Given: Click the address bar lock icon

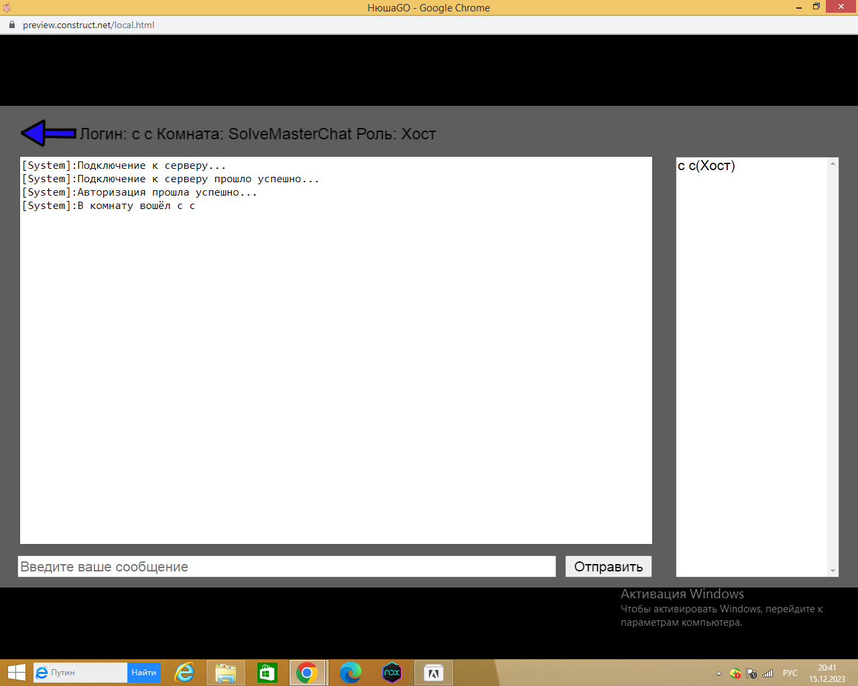Looking at the screenshot, I should pos(11,25).
